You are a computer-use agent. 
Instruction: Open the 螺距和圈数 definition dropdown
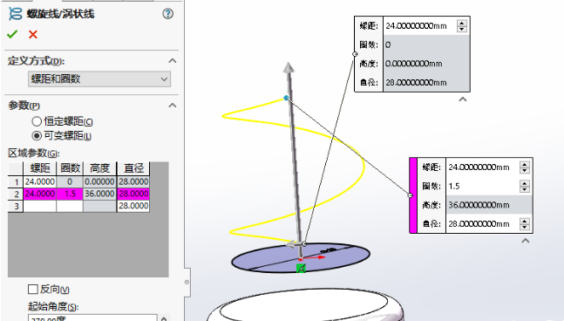point(99,79)
